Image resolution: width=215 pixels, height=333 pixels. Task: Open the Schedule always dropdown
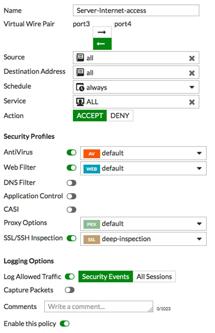click(136, 87)
